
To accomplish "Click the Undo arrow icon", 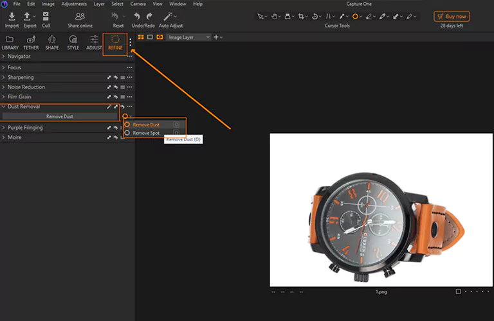I will coord(138,17).
